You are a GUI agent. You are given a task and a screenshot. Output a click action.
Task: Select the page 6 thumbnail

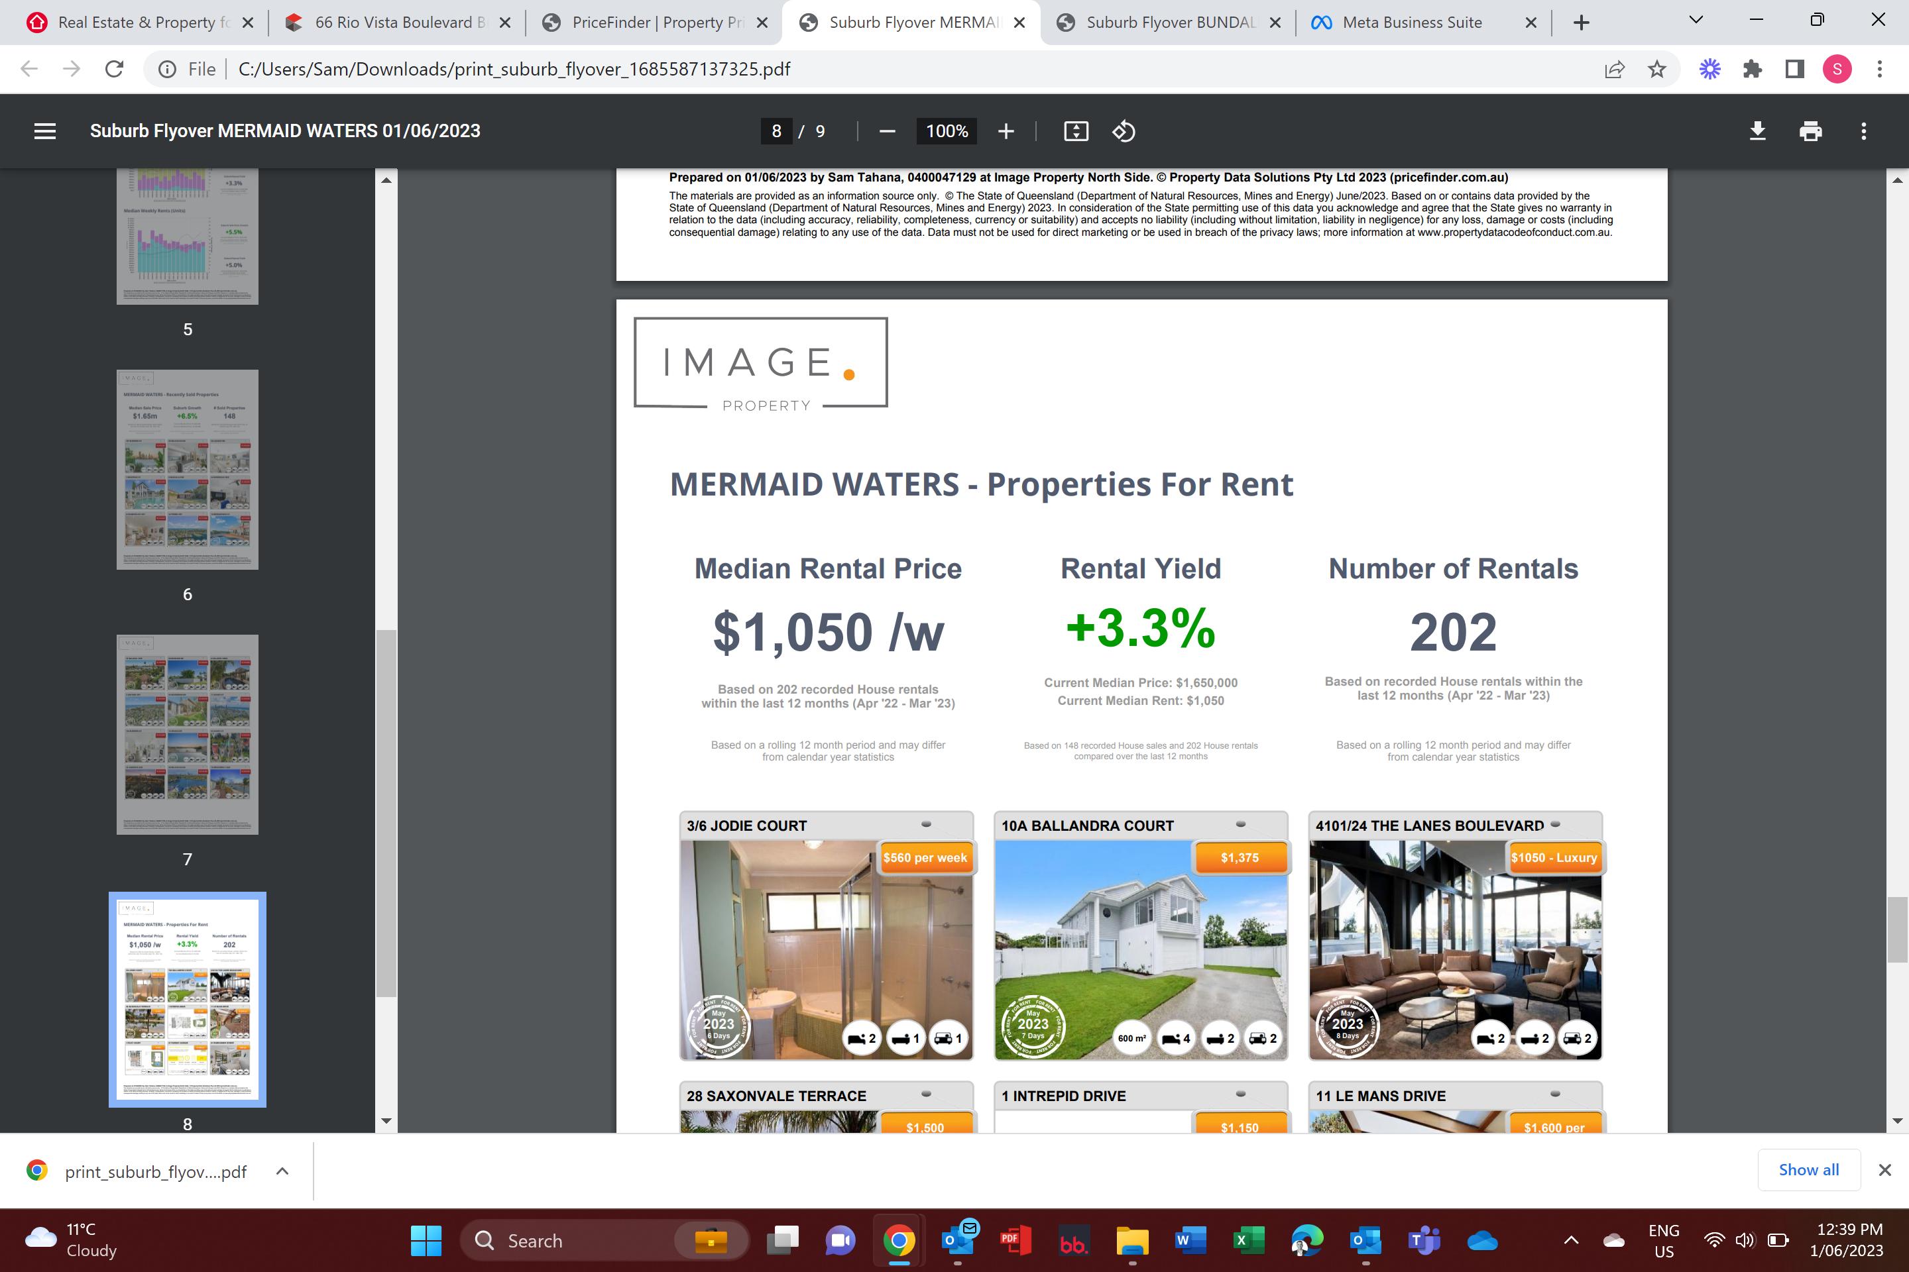pos(188,470)
